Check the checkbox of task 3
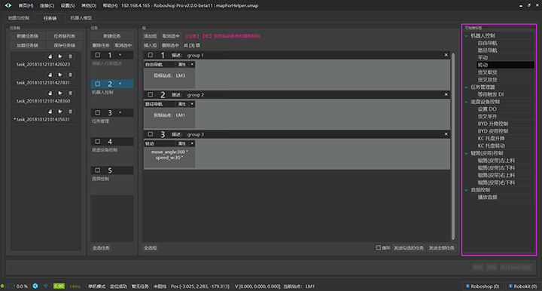The width and height of the screenshot is (542, 291). point(97,112)
